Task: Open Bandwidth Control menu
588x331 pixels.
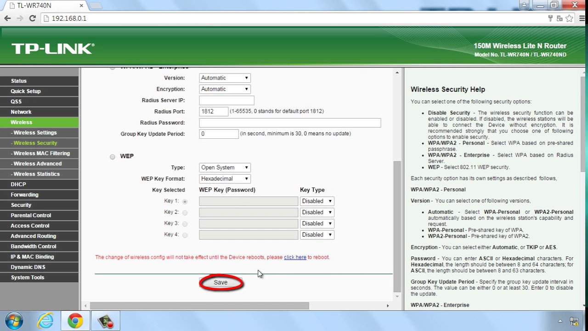Action: (x=39, y=246)
